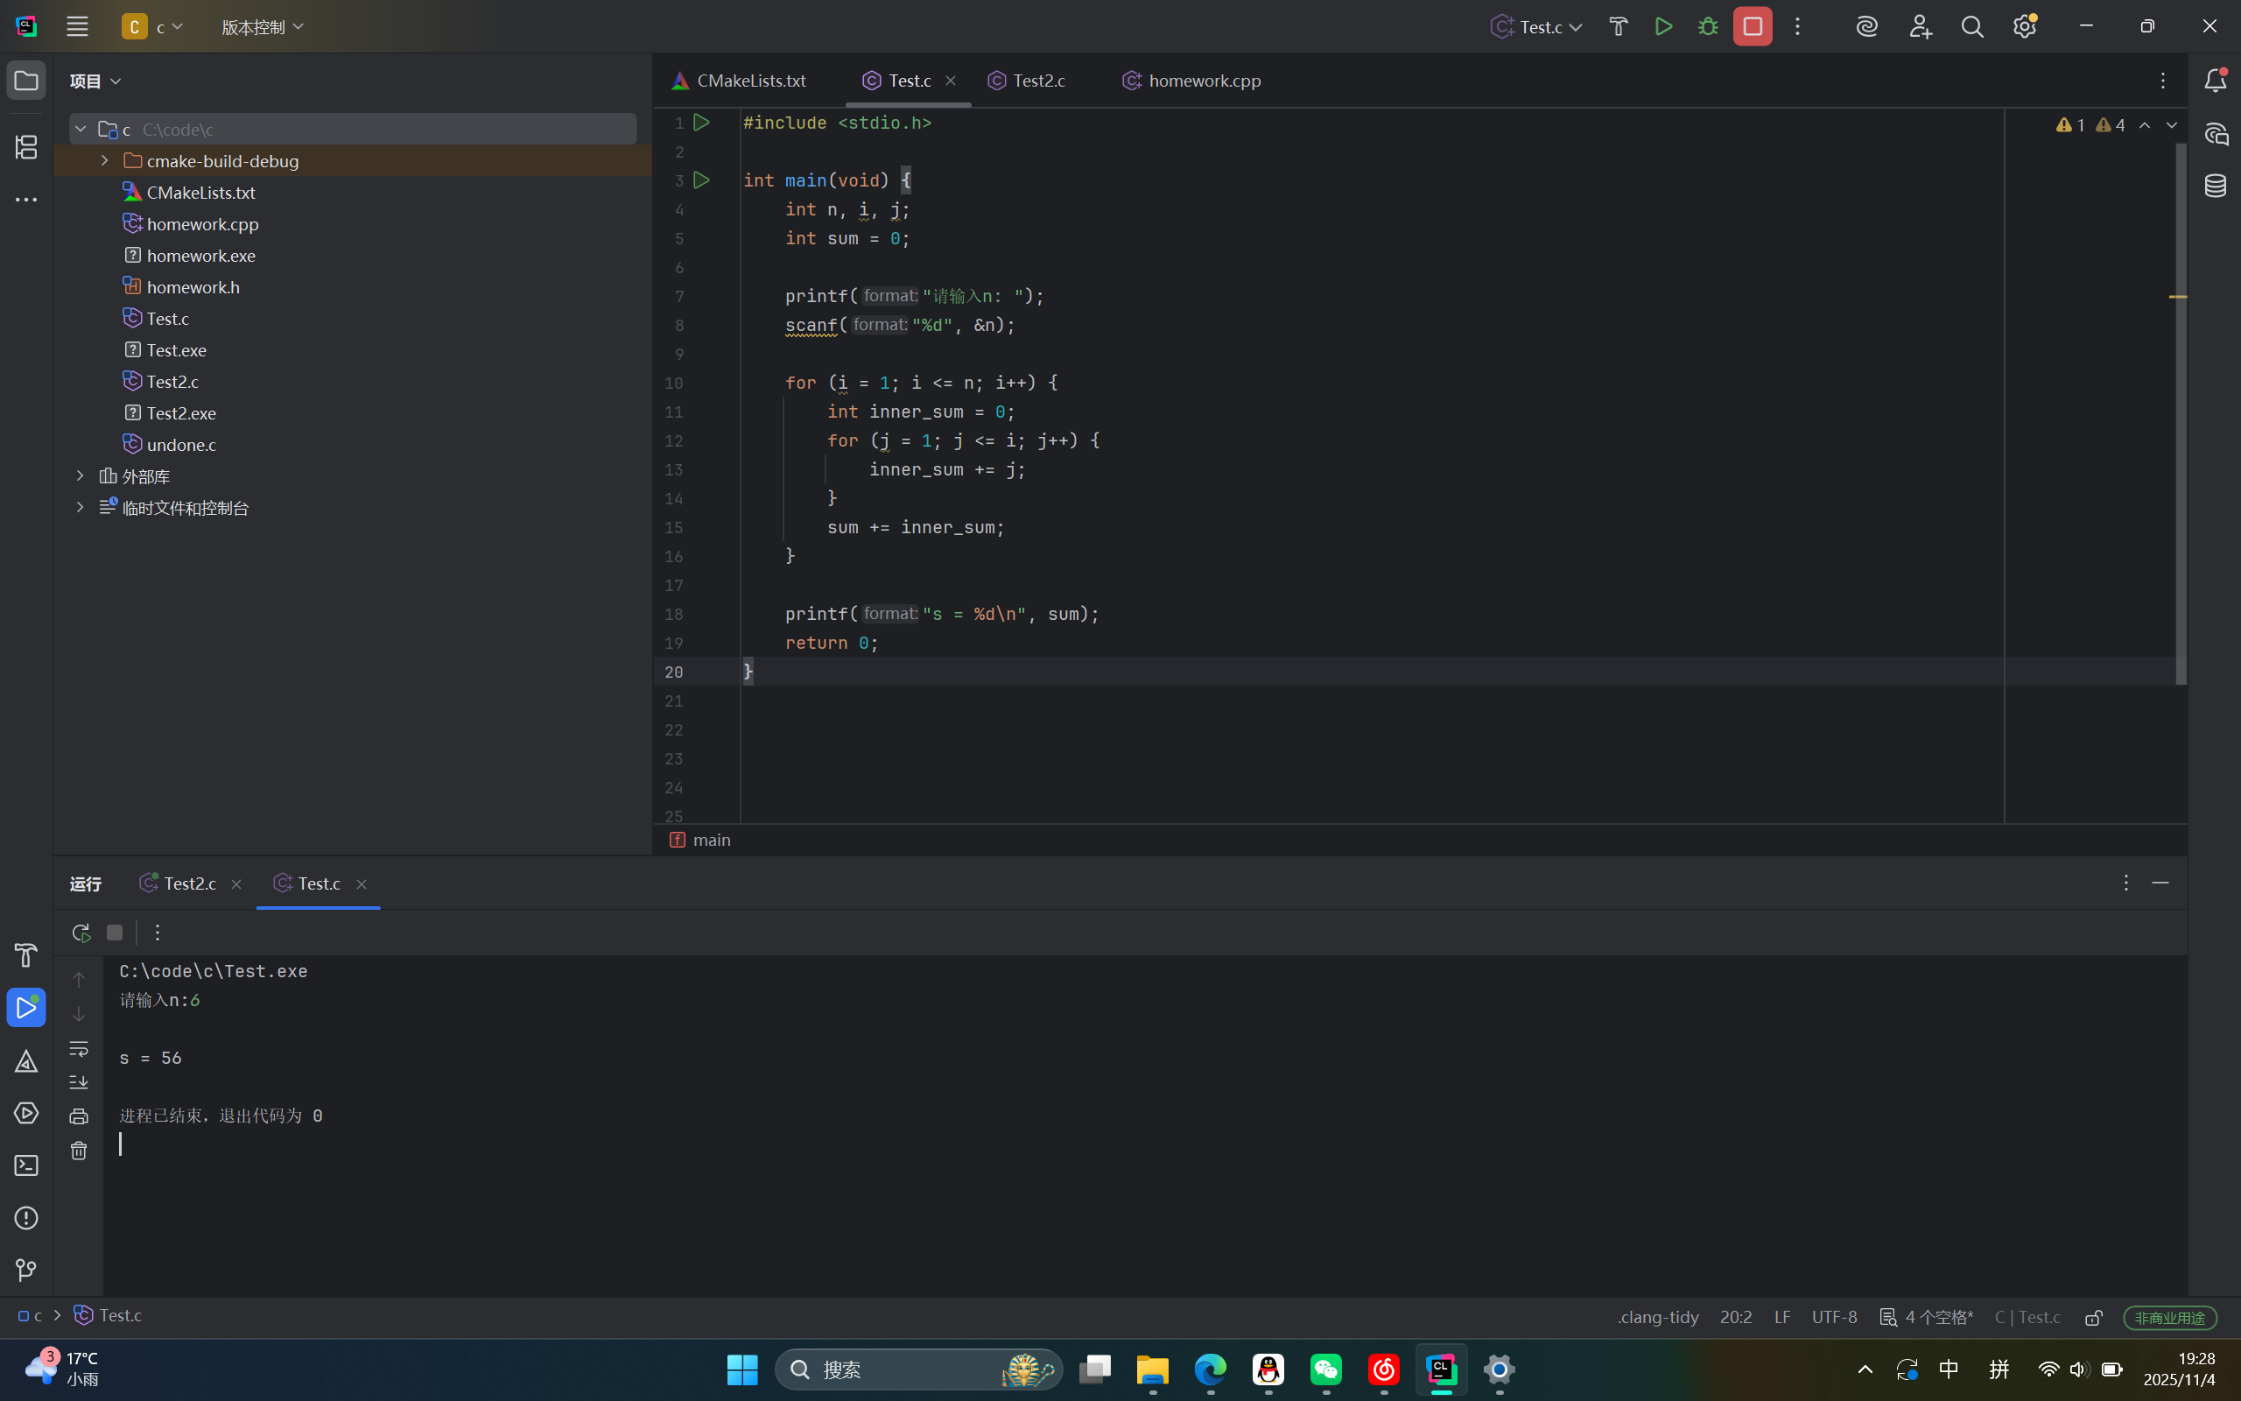The width and height of the screenshot is (2241, 1401).
Task: Open undone.c in the project tree
Action: click(x=181, y=445)
